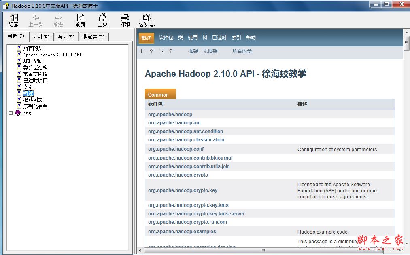410x255 pixels.
Task: Click the 上一个 sub-navigation link
Action: 147,51
